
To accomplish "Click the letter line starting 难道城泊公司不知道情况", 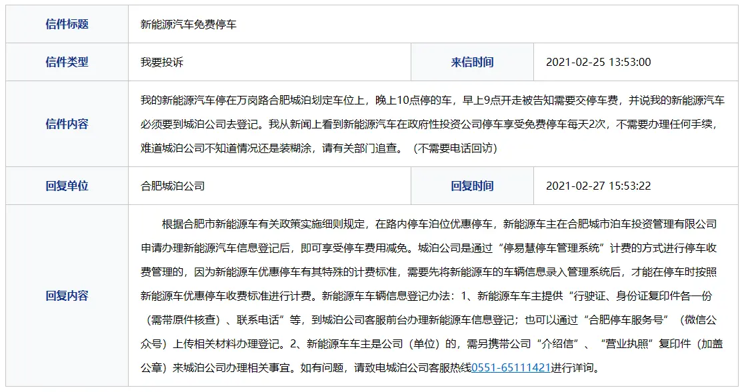I will point(319,148).
